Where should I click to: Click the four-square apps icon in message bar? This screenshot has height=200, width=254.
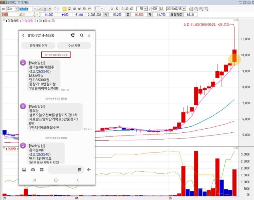tap(42, 170)
